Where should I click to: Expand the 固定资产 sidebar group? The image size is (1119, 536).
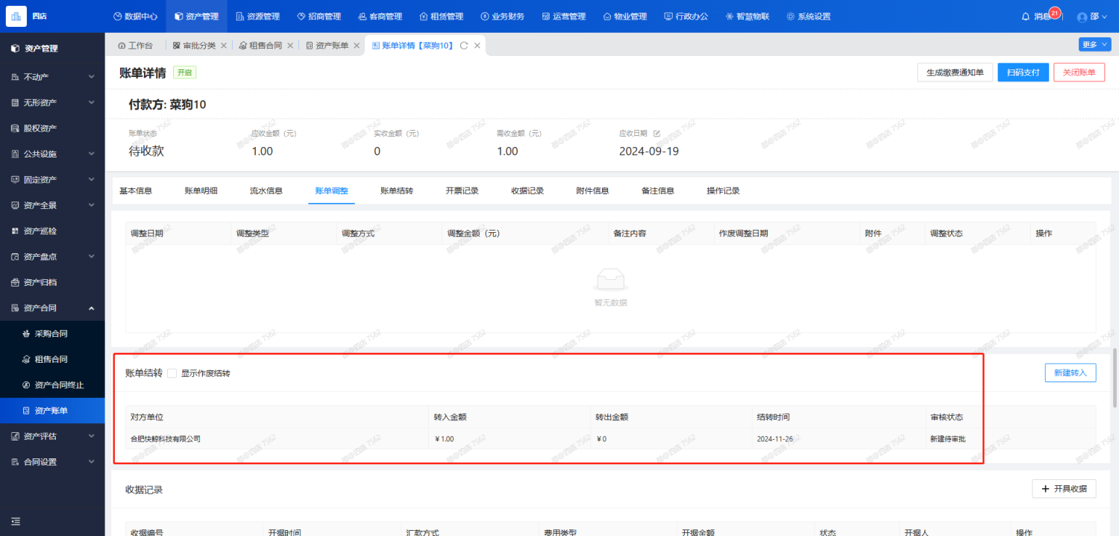coord(52,180)
